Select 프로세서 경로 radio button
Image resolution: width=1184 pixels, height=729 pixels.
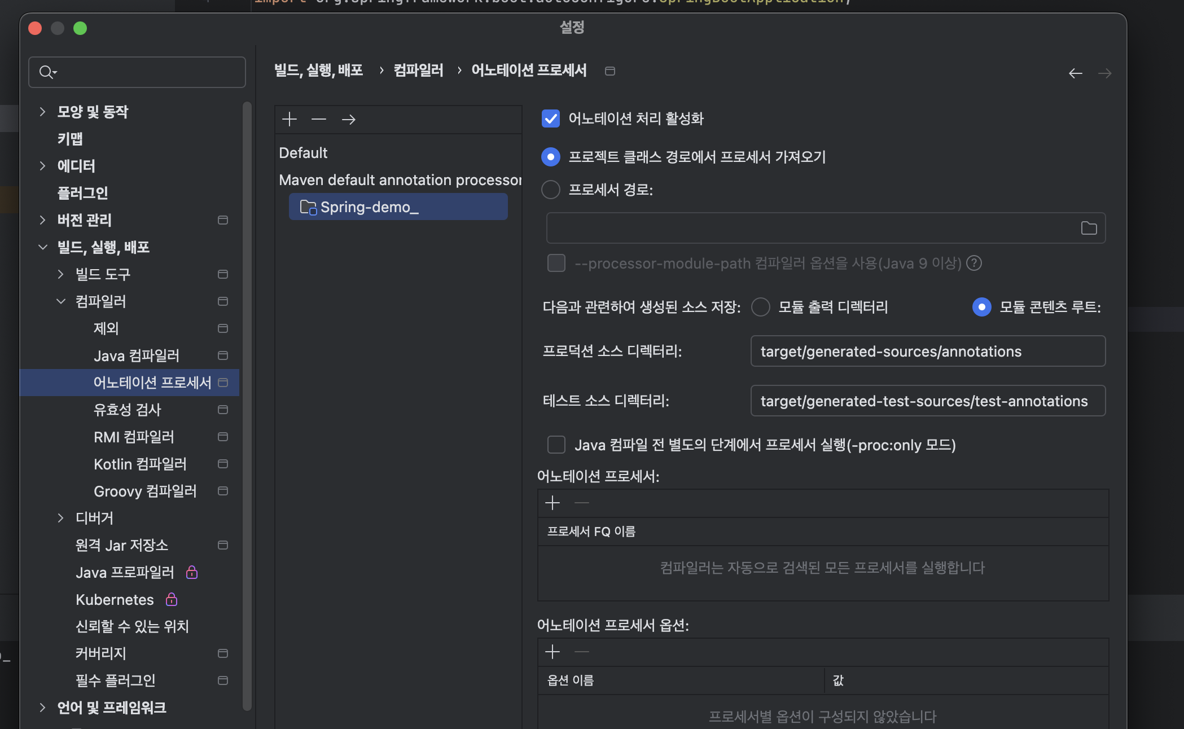(x=551, y=190)
